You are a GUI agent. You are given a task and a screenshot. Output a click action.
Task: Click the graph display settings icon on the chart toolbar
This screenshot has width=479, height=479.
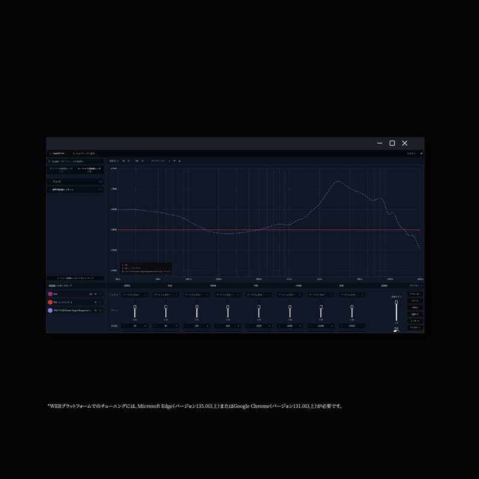[180, 160]
